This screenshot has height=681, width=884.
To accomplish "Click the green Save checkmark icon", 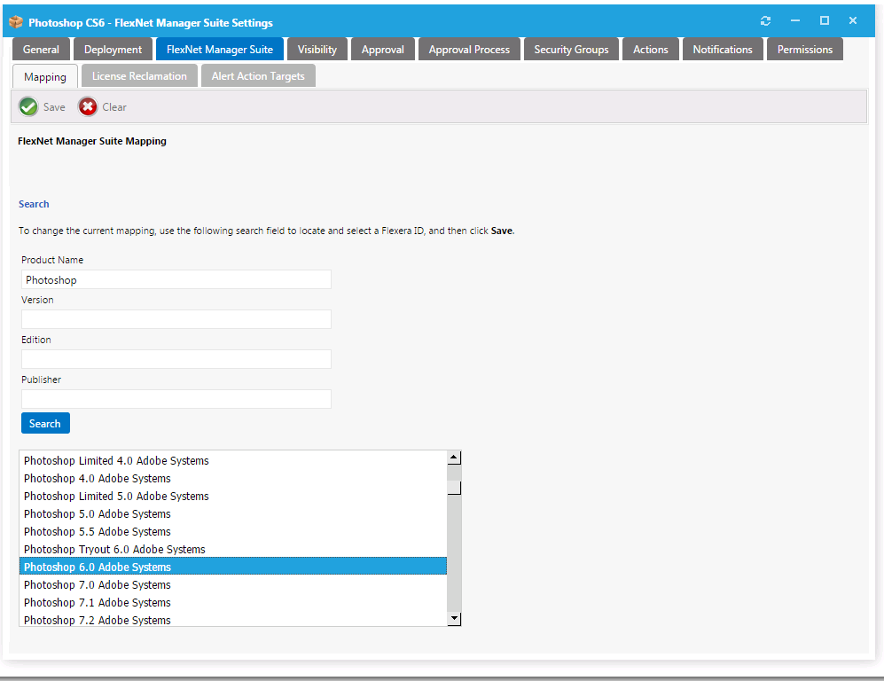I will [x=28, y=107].
